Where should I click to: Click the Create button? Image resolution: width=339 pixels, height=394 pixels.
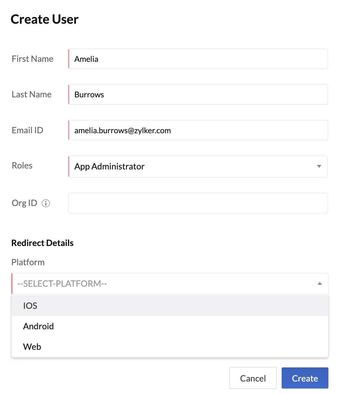pos(305,378)
